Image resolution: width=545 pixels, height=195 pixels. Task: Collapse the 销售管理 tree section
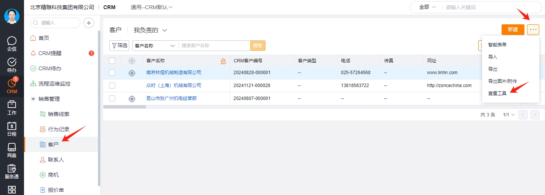(x=33, y=99)
